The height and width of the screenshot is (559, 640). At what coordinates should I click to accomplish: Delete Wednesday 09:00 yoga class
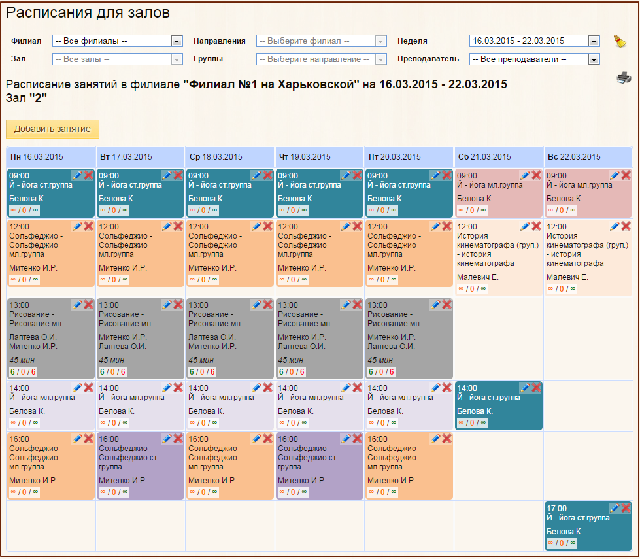(268, 176)
